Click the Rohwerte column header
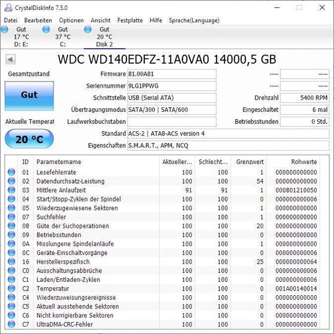The image size is (334, 334). tap(293, 162)
